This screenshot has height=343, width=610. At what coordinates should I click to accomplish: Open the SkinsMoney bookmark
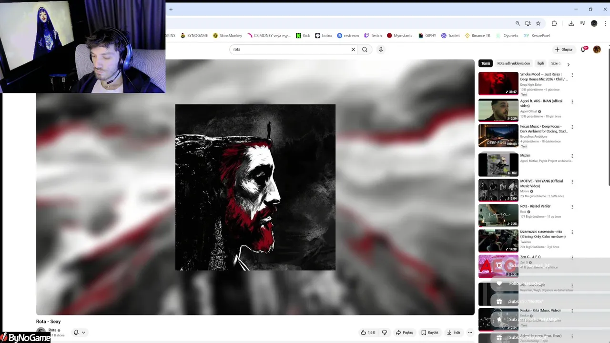tap(227, 36)
